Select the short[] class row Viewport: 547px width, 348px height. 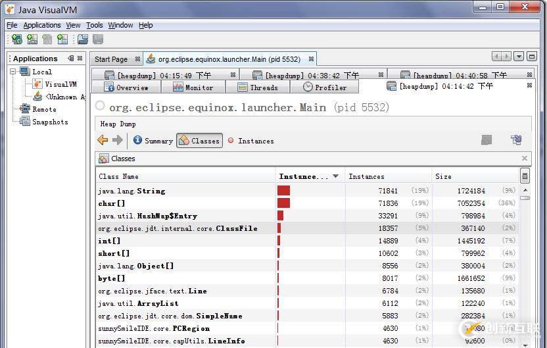pyautogui.click(x=308, y=253)
